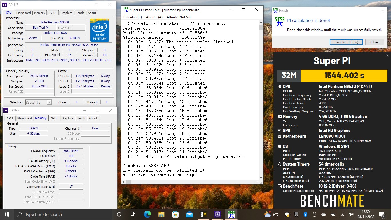The image size is (391, 220).
Task: Open Task View from taskbar
Action: coord(133,214)
